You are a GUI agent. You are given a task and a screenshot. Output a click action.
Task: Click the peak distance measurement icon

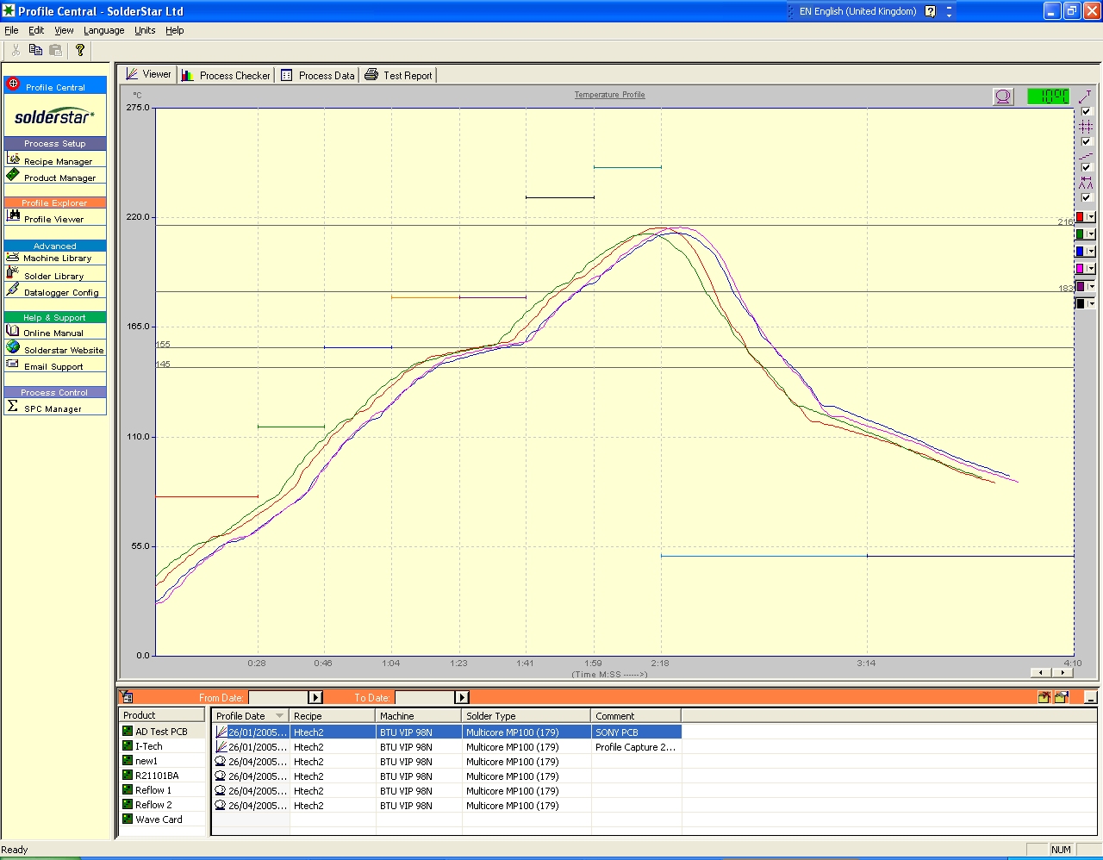[x=1086, y=183]
